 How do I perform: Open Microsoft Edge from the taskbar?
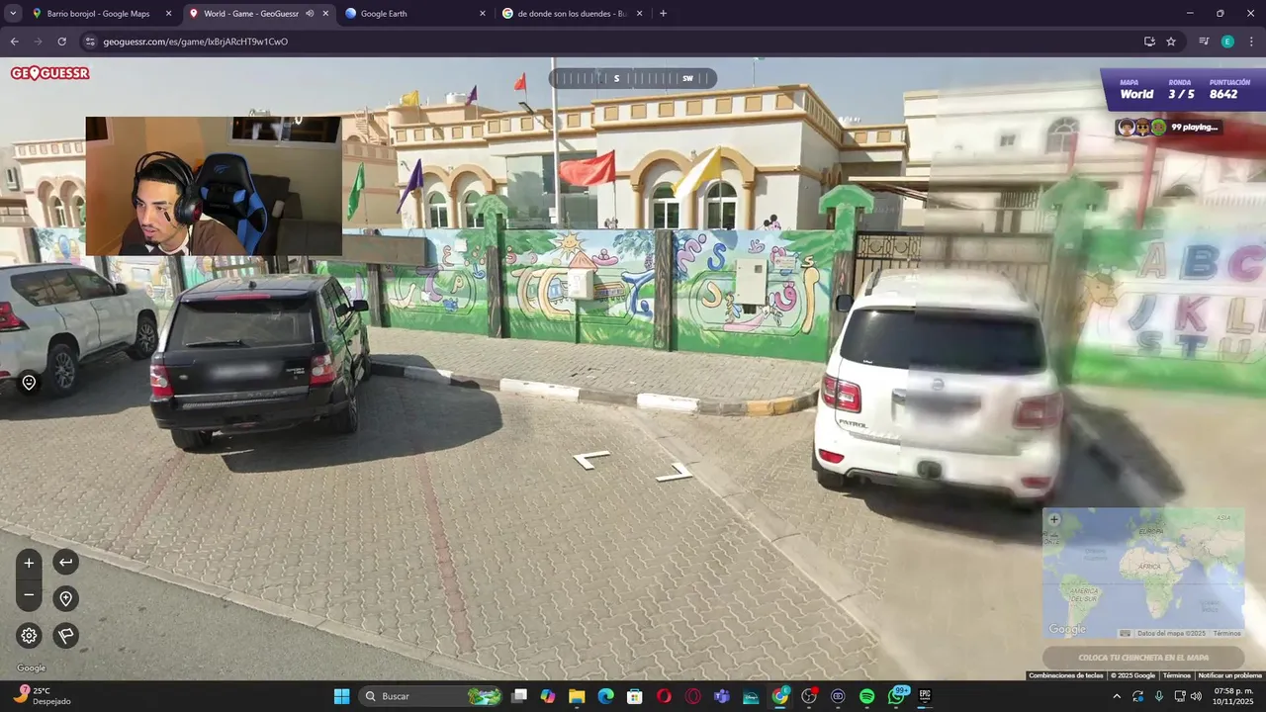(606, 696)
